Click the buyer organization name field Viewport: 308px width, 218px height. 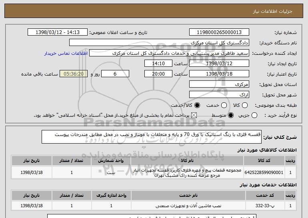click(x=159, y=43)
